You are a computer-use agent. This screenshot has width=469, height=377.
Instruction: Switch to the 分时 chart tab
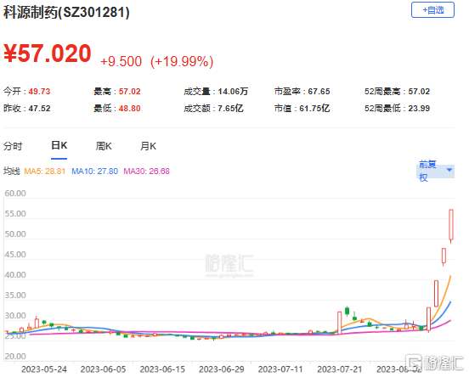click(x=13, y=146)
